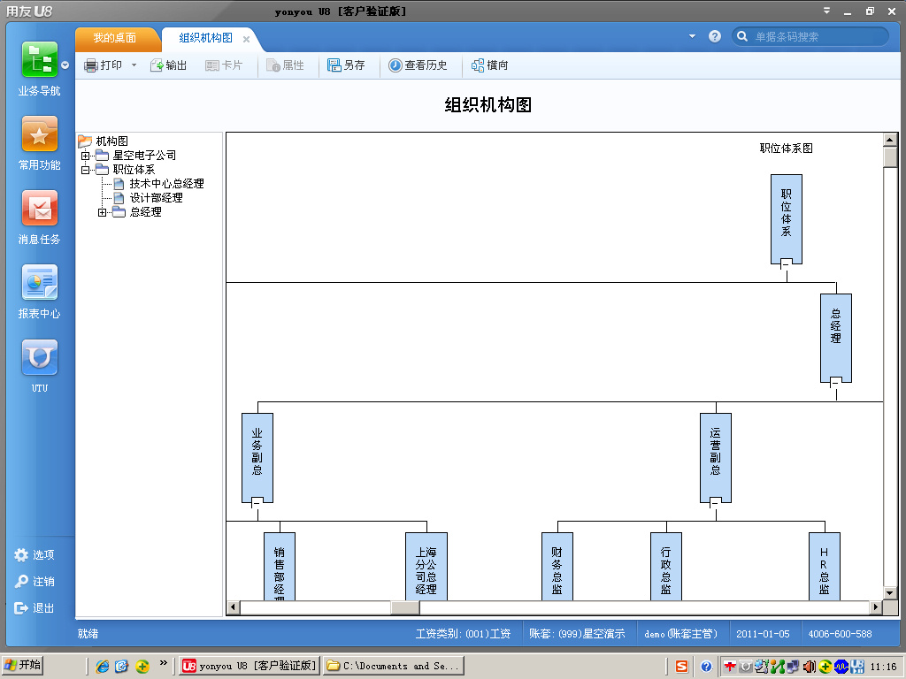Image resolution: width=906 pixels, height=679 pixels.
Task: Open the title bar dropdown arrow
Action: click(x=827, y=11)
